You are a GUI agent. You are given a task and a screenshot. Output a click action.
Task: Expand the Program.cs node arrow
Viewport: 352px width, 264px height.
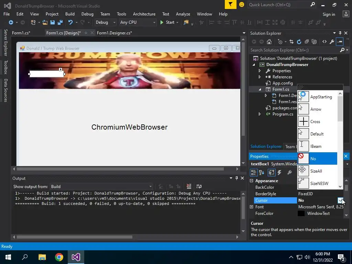[x=260, y=114]
